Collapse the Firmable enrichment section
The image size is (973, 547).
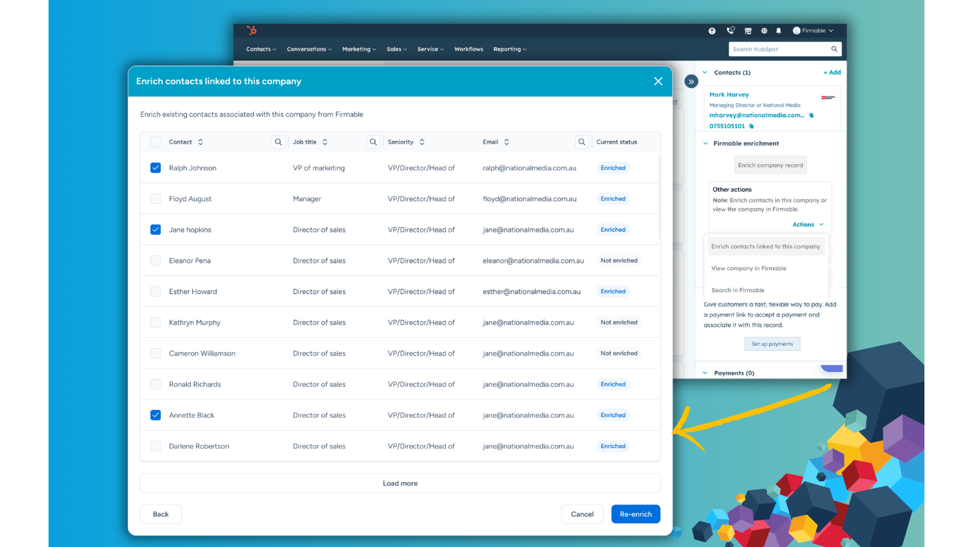(x=705, y=144)
